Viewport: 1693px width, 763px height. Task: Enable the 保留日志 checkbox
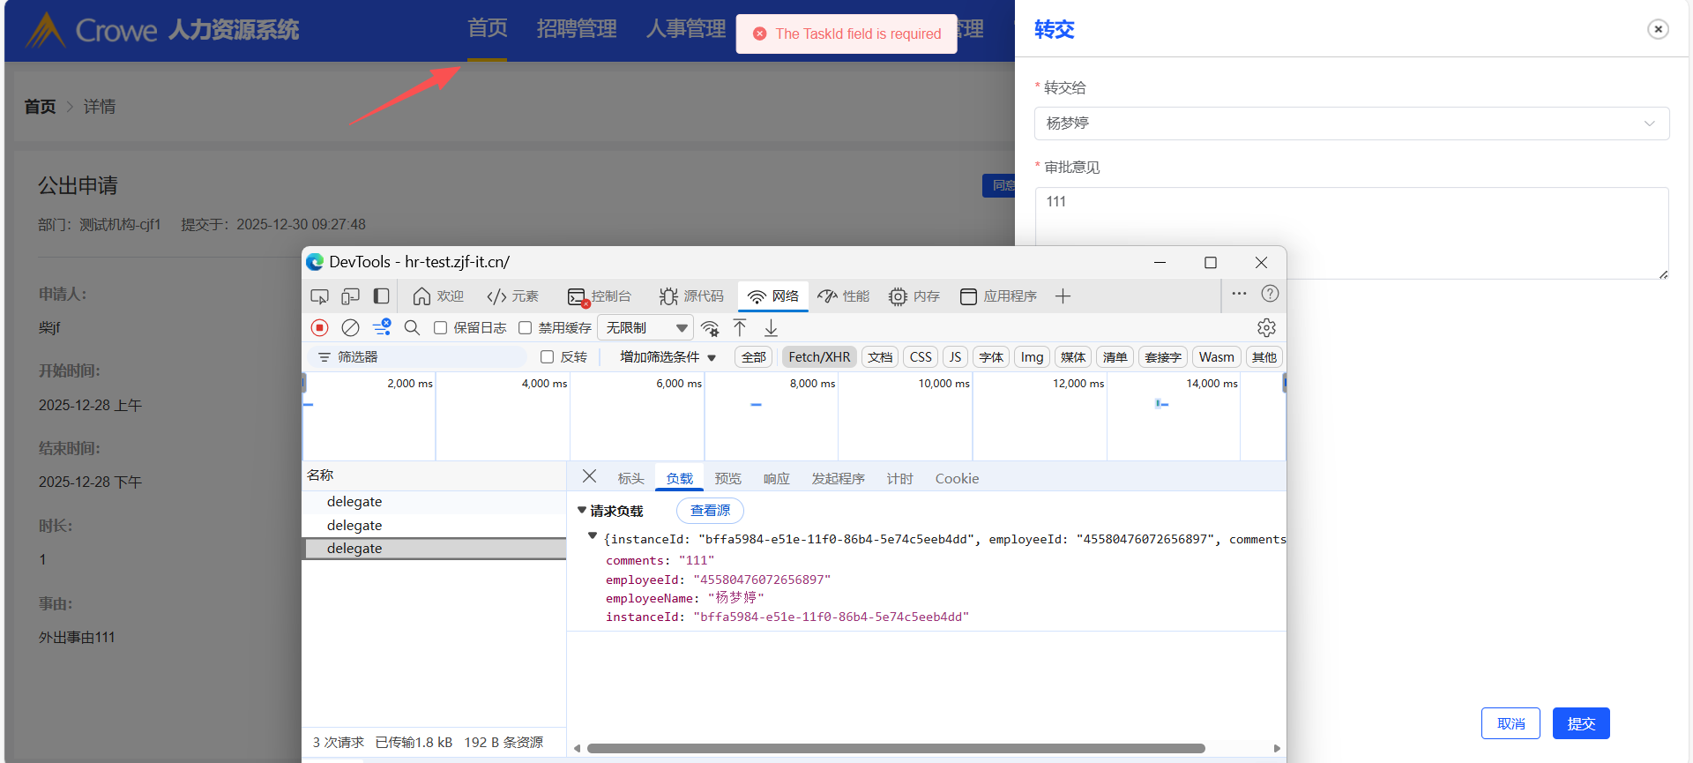coord(441,328)
